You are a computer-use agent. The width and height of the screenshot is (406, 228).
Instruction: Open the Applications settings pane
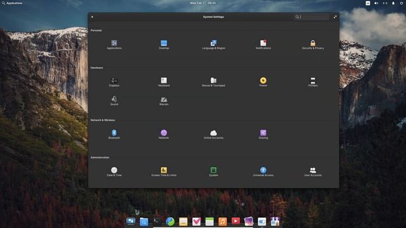(114, 44)
